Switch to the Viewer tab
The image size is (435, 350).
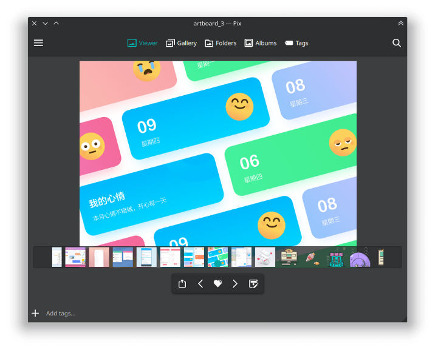pyautogui.click(x=142, y=43)
